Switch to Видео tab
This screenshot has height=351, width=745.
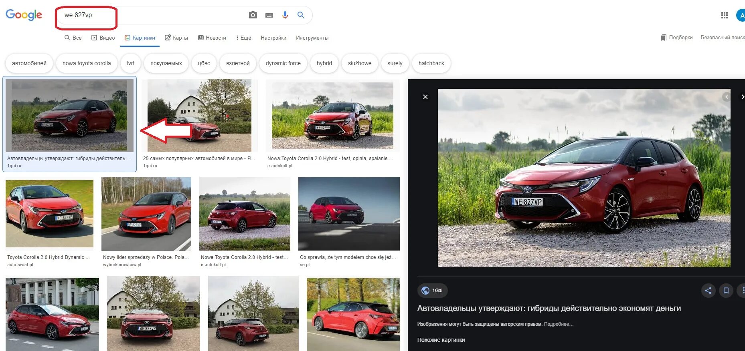click(x=103, y=38)
